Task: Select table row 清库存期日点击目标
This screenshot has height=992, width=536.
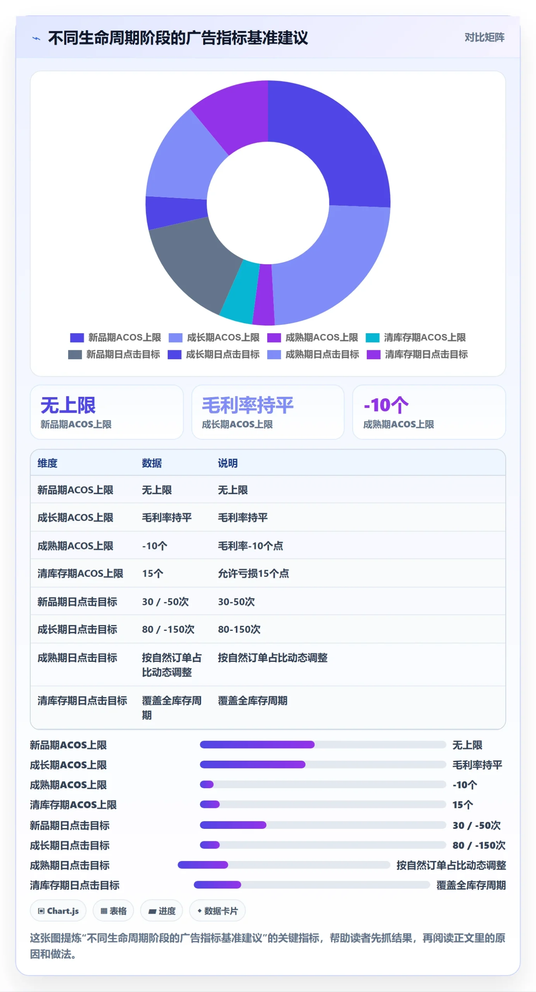Action: point(268,708)
